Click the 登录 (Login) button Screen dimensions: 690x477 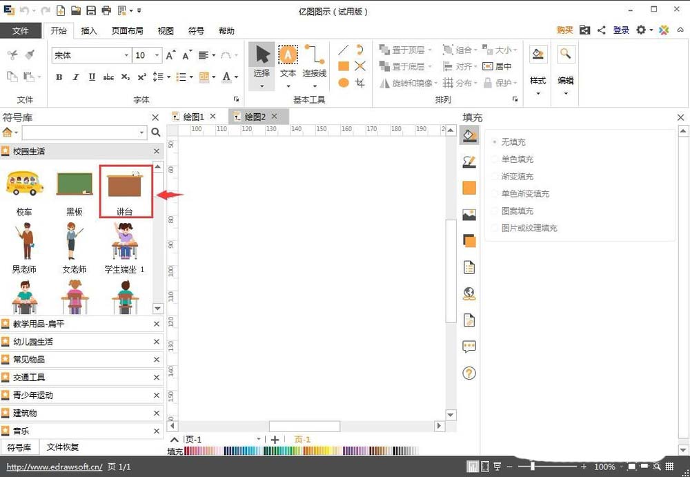click(620, 30)
